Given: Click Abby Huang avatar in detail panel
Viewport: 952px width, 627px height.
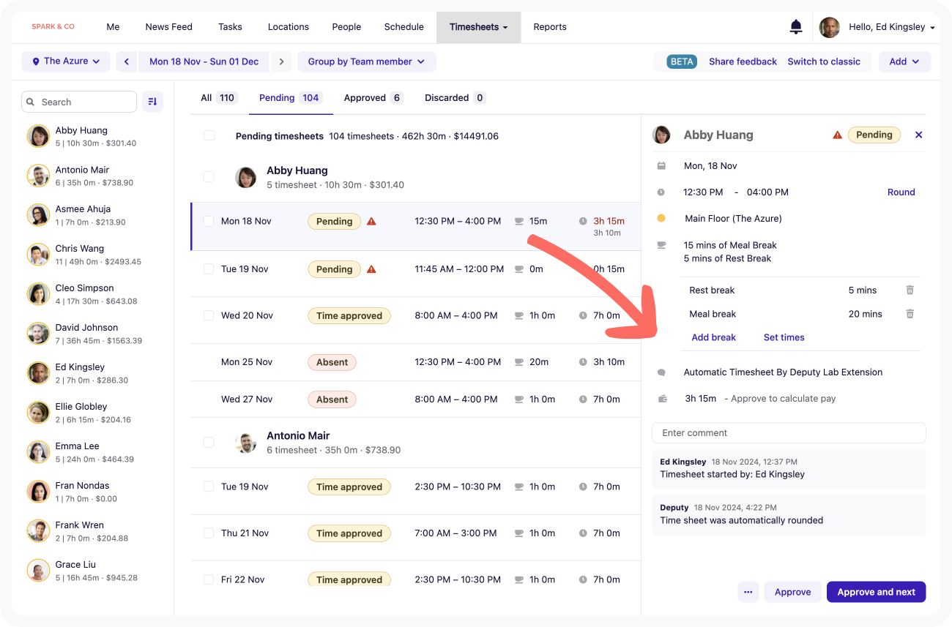Looking at the screenshot, I should [661, 135].
